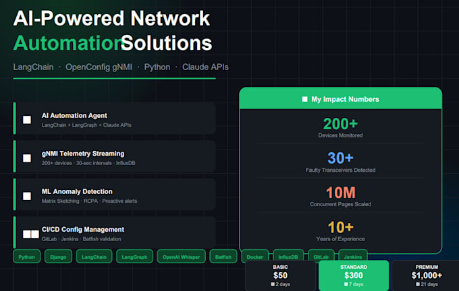Click the 10+ Years of Experience stat
This screenshot has width=459, height=291.
click(340, 231)
